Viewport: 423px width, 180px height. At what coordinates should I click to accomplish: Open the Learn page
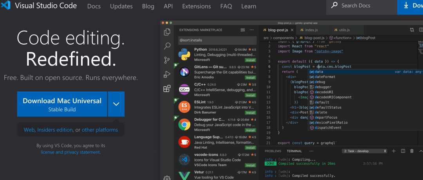click(249, 6)
